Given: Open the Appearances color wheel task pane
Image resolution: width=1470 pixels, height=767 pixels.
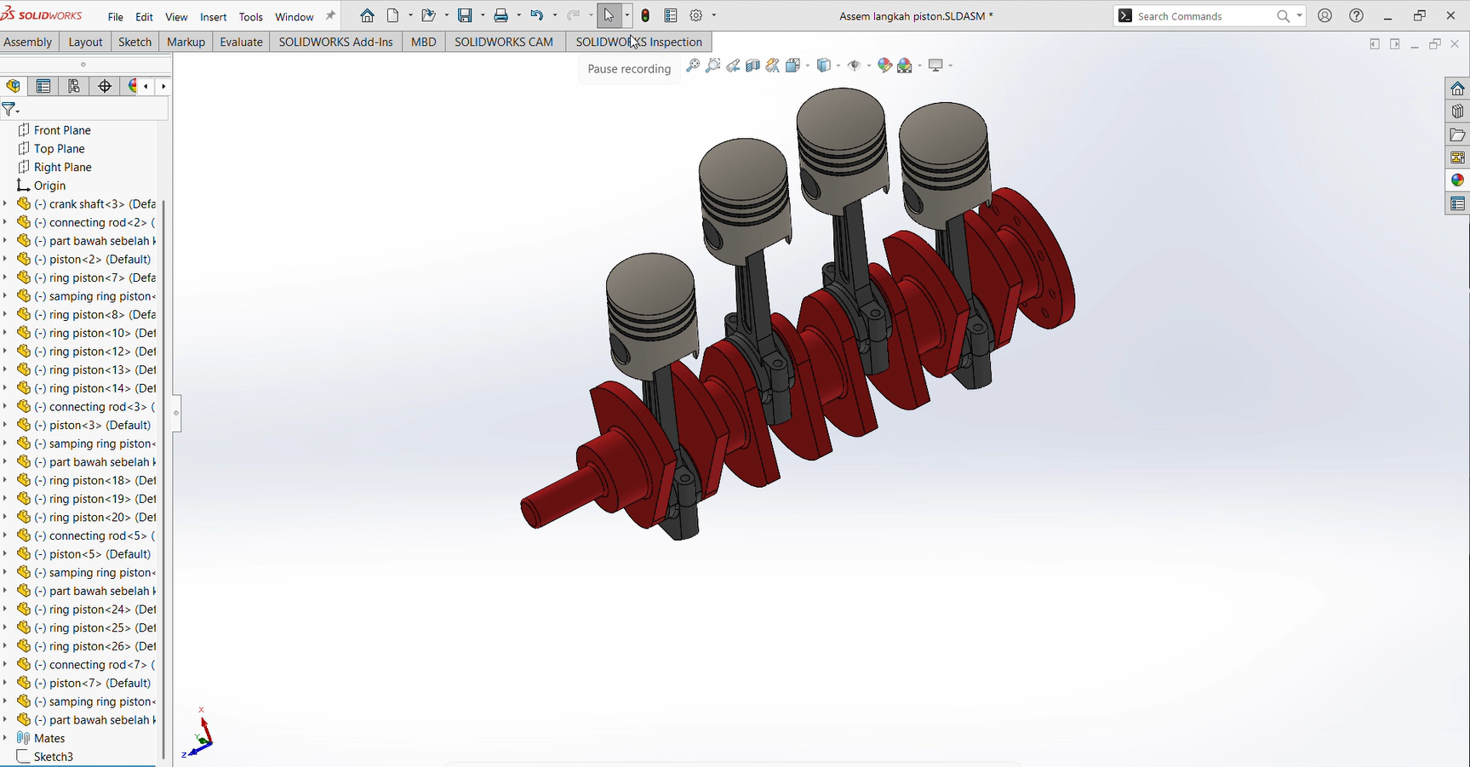Looking at the screenshot, I should pos(1458,180).
